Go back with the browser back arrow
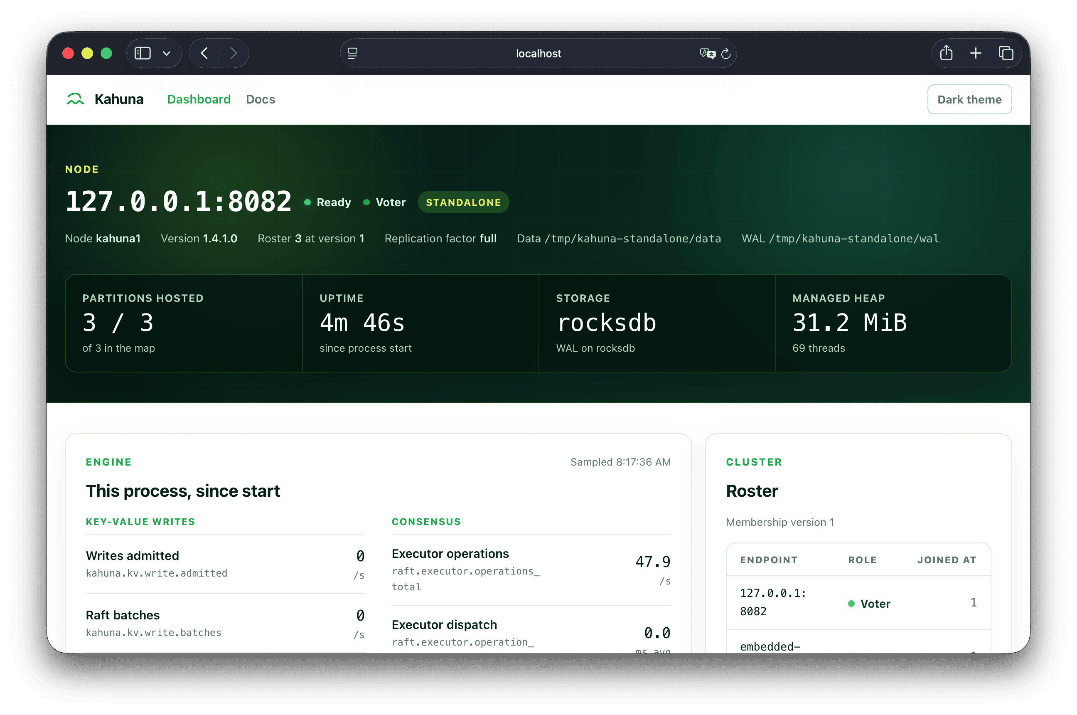This screenshot has width=1077, height=715. [204, 53]
